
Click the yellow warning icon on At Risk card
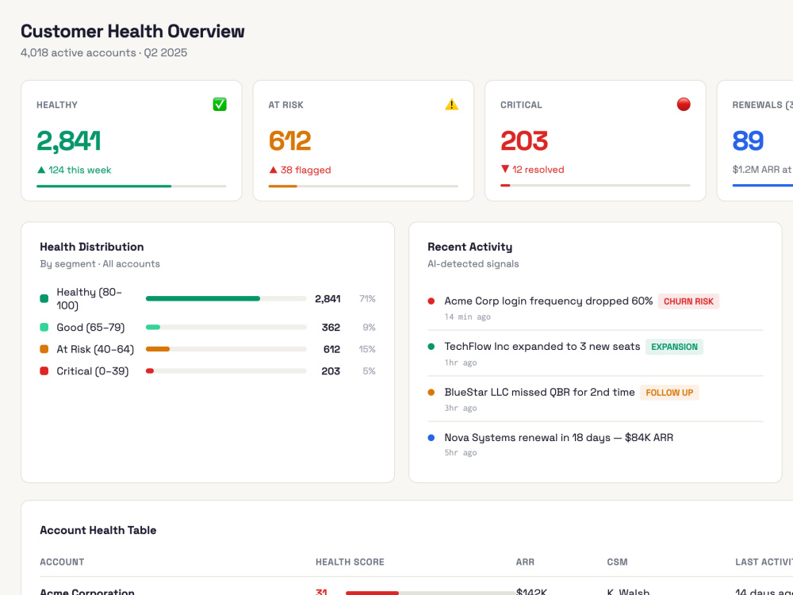pyautogui.click(x=452, y=104)
